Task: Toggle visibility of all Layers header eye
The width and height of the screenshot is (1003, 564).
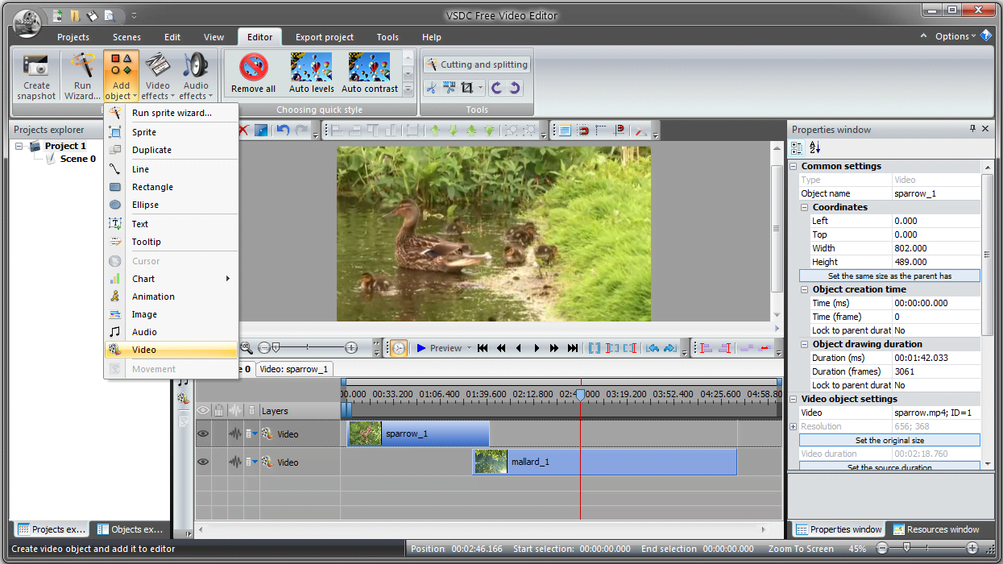Action: point(203,411)
